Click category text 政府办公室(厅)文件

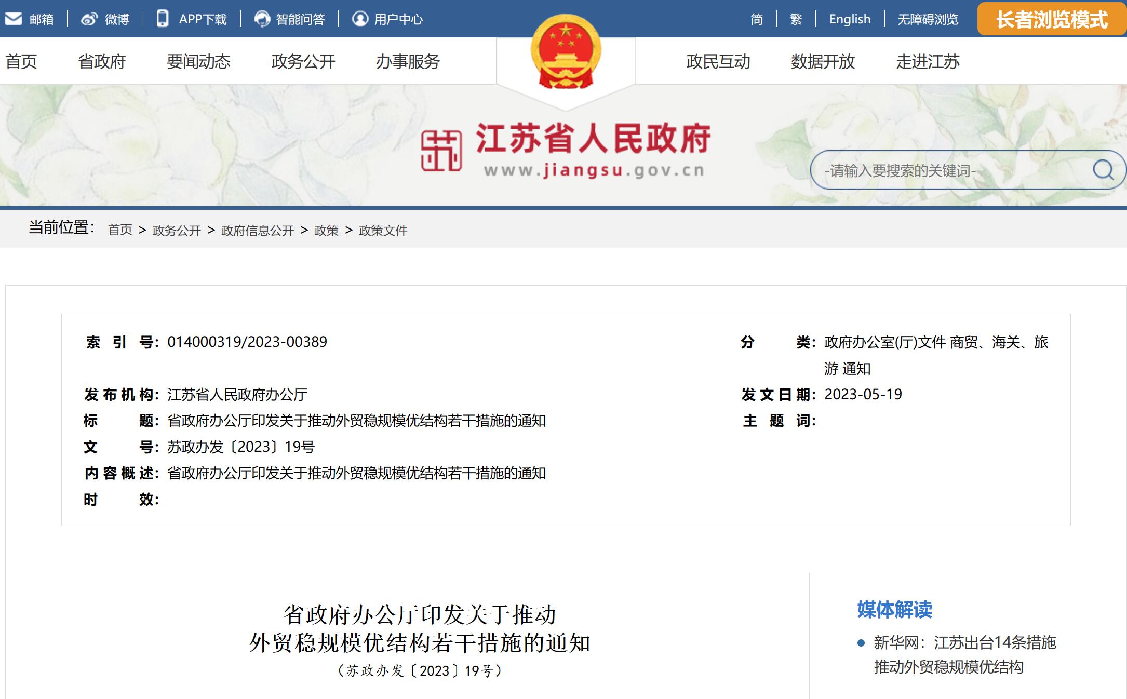pyautogui.click(x=885, y=342)
